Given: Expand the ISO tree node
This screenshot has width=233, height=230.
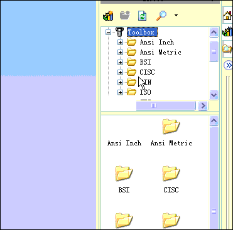Looking at the screenshot, I should [x=120, y=92].
